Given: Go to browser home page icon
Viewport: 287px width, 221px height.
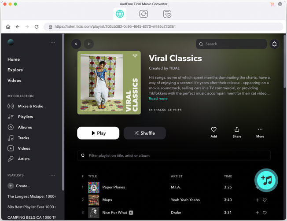Looking at the screenshot, I should pos(8,27).
